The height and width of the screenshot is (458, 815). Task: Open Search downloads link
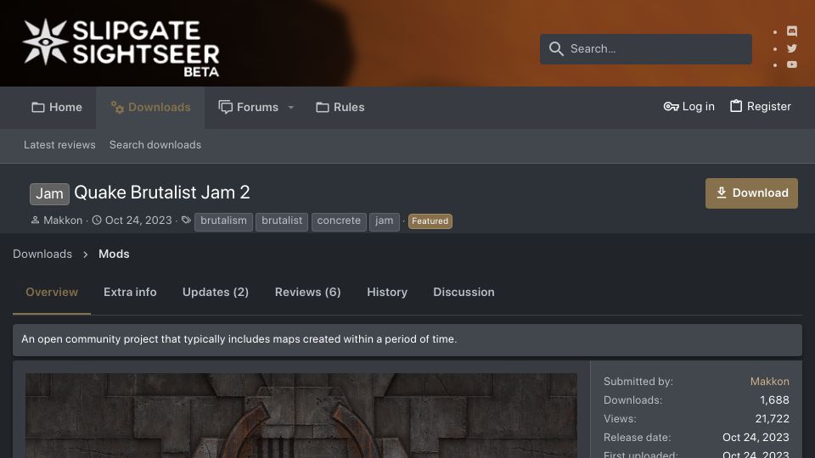pos(155,145)
